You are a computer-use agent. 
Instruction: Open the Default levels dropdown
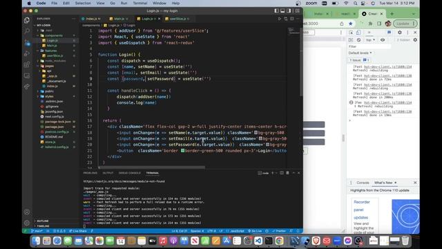360,53
